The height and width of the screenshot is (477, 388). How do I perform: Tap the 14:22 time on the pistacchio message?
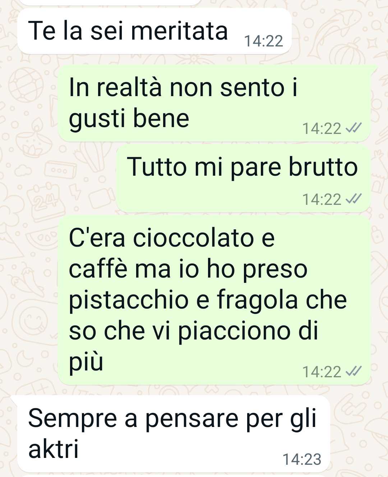[322, 371]
